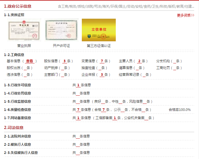199x159 pixels.
Task: Open 企业年报 count of 3 records
Action: click(x=102, y=75)
